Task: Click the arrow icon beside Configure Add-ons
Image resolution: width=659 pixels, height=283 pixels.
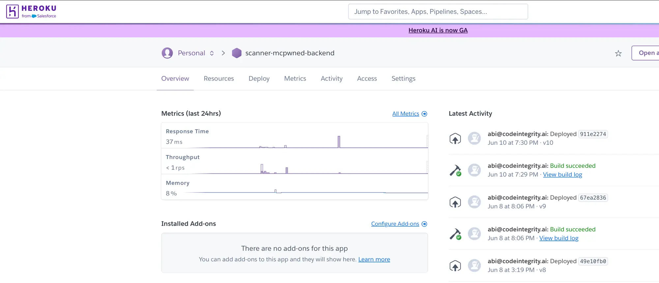Action: [424, 224]
